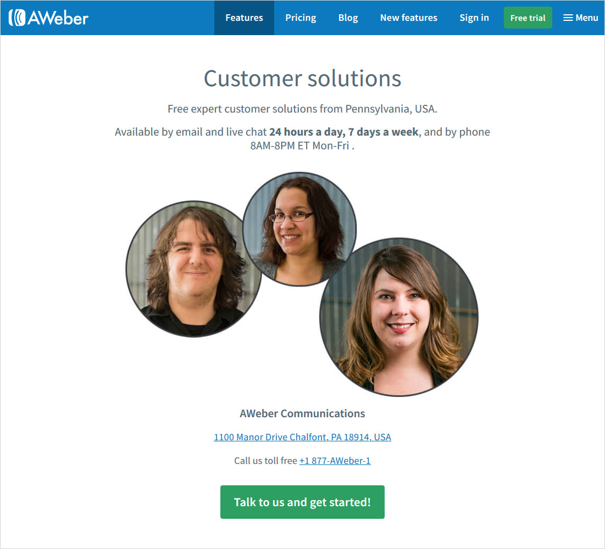Click the Free expert customer solutions sentence
605x549 pixels.
[302, 109]
